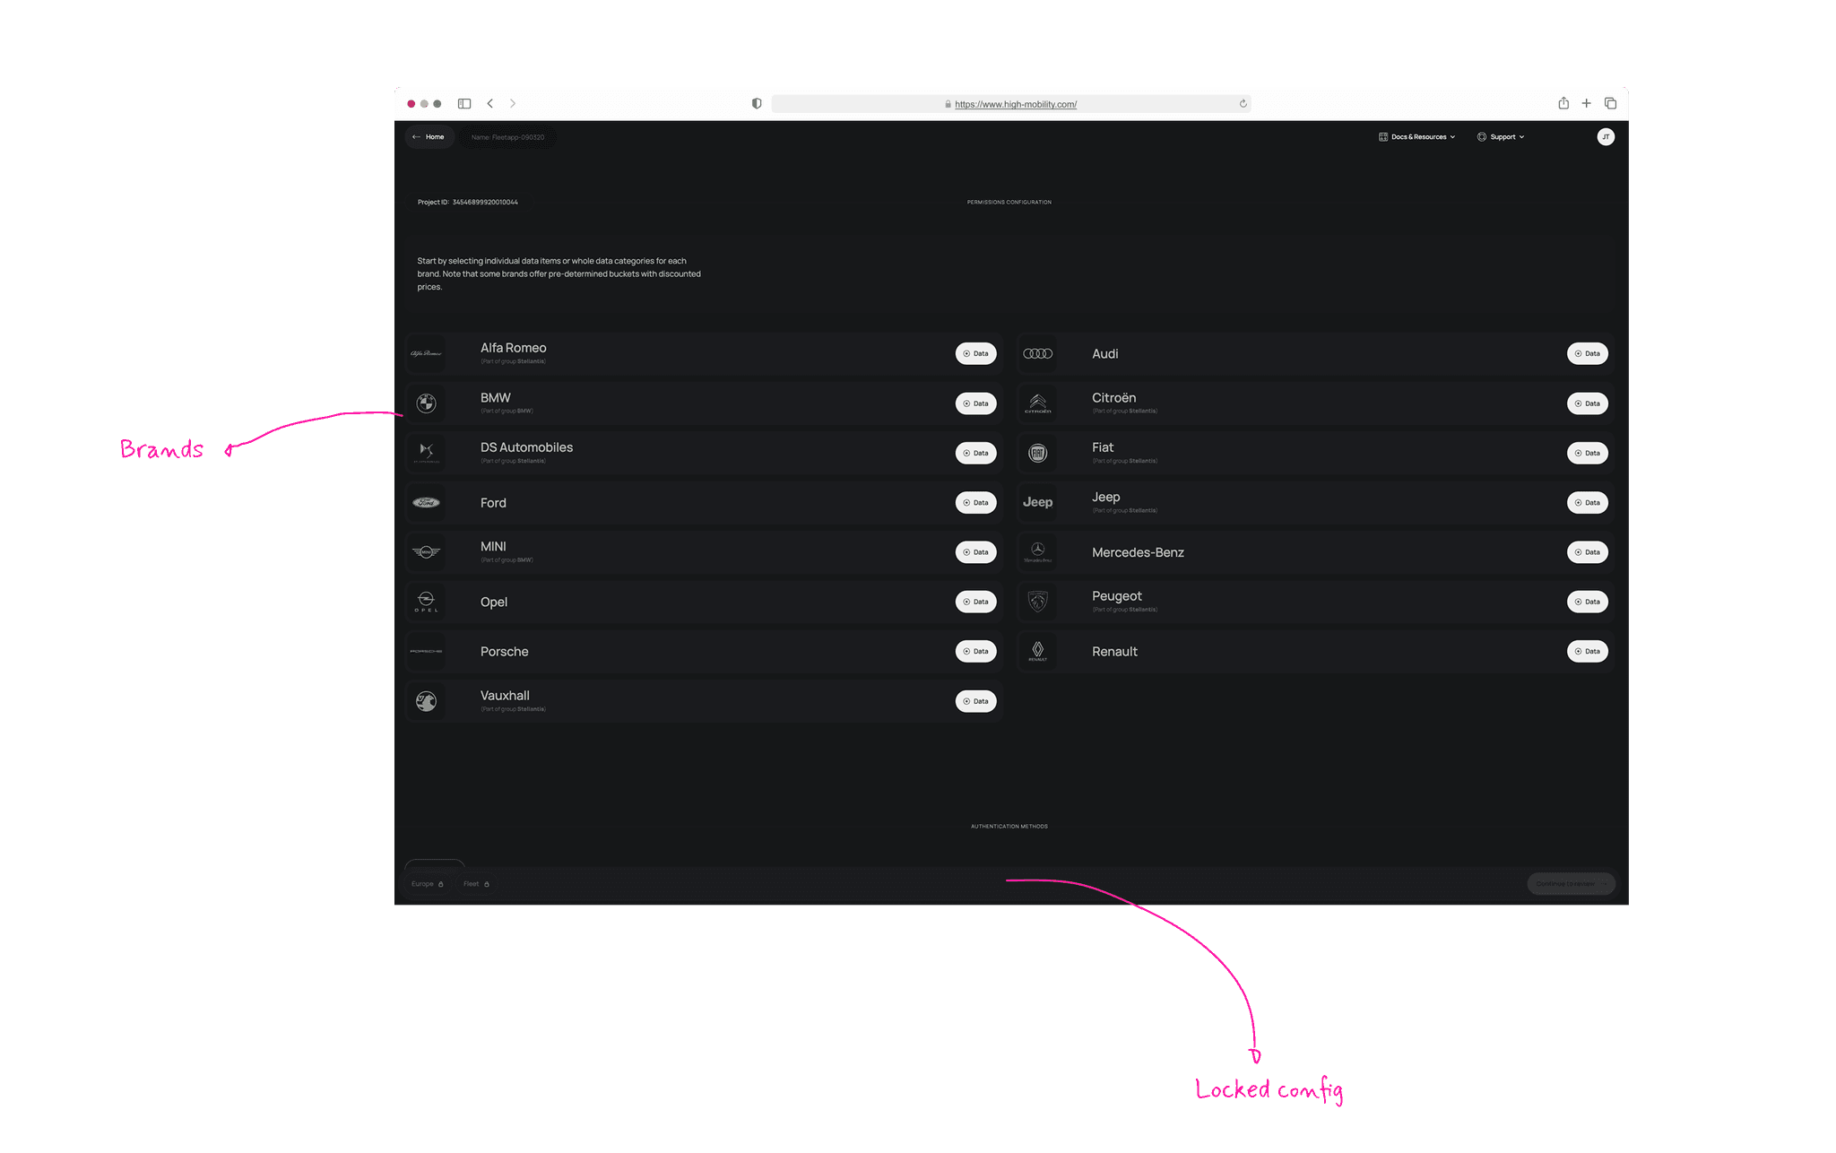1836x1153 pixels.
Task: Click the DS Automobiles brand name
Action: 526,447
